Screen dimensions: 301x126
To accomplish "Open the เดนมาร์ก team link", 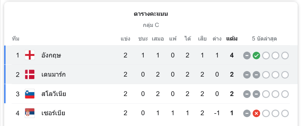I will tap(54, 74).
